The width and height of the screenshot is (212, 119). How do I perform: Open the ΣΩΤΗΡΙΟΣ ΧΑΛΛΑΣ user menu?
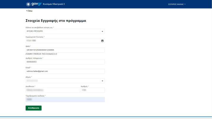pos(176,4)
